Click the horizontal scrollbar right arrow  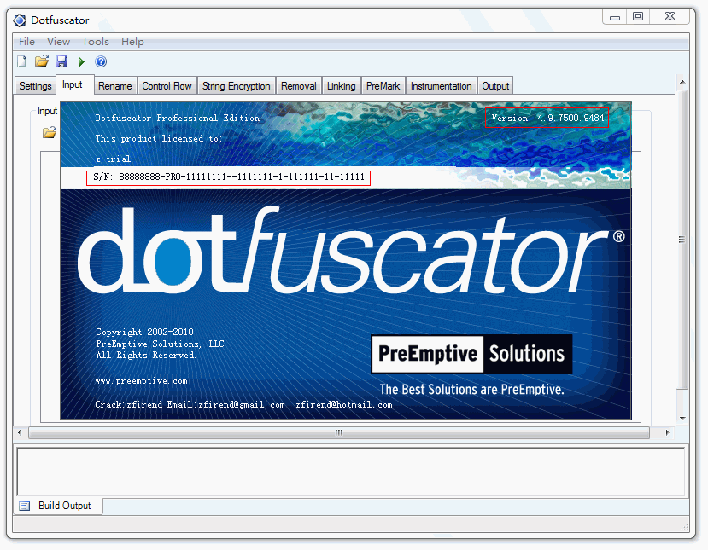667,433
